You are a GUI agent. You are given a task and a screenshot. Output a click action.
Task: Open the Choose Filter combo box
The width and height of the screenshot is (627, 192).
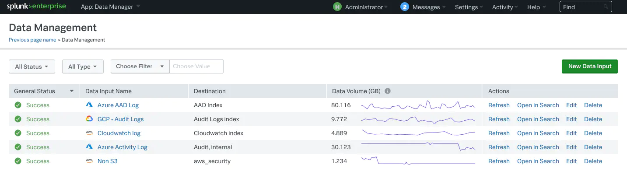[x=140, y=66]
